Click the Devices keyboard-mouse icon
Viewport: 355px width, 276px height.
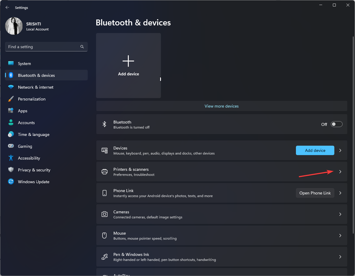(105, 150)
